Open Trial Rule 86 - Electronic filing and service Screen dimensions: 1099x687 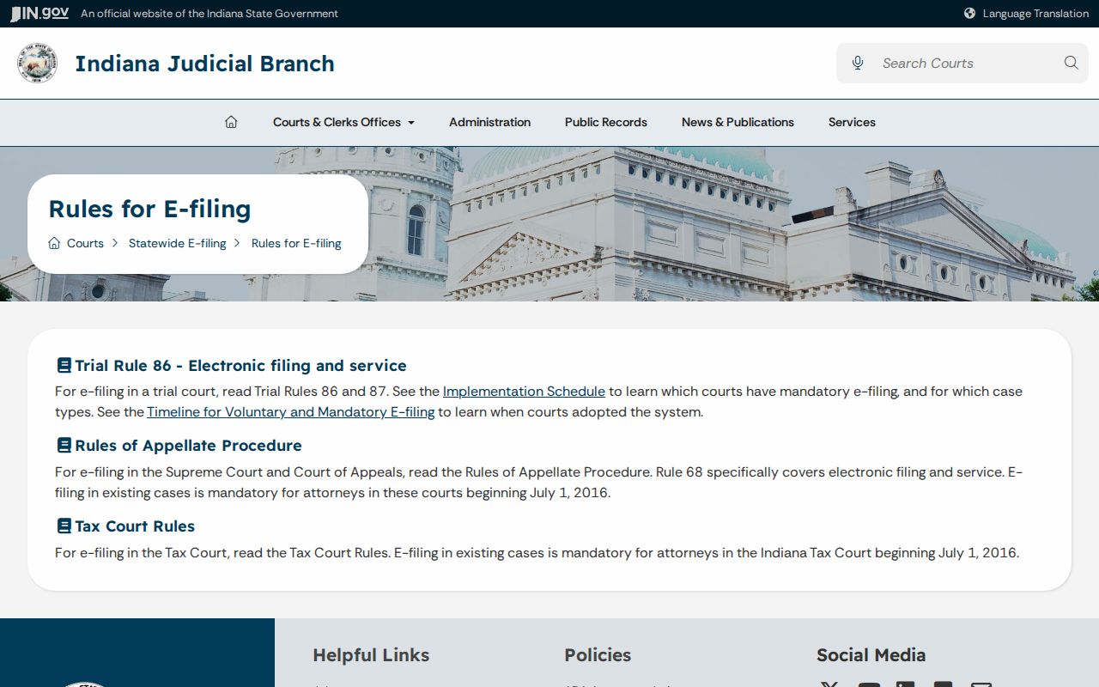point(240,365)
